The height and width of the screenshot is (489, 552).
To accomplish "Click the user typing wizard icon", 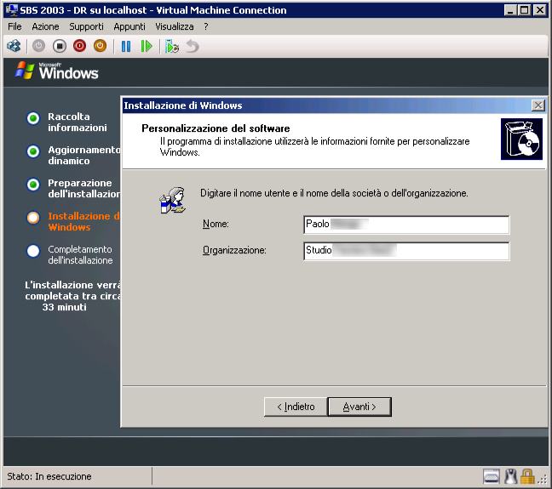I will [x=172, y=200].
